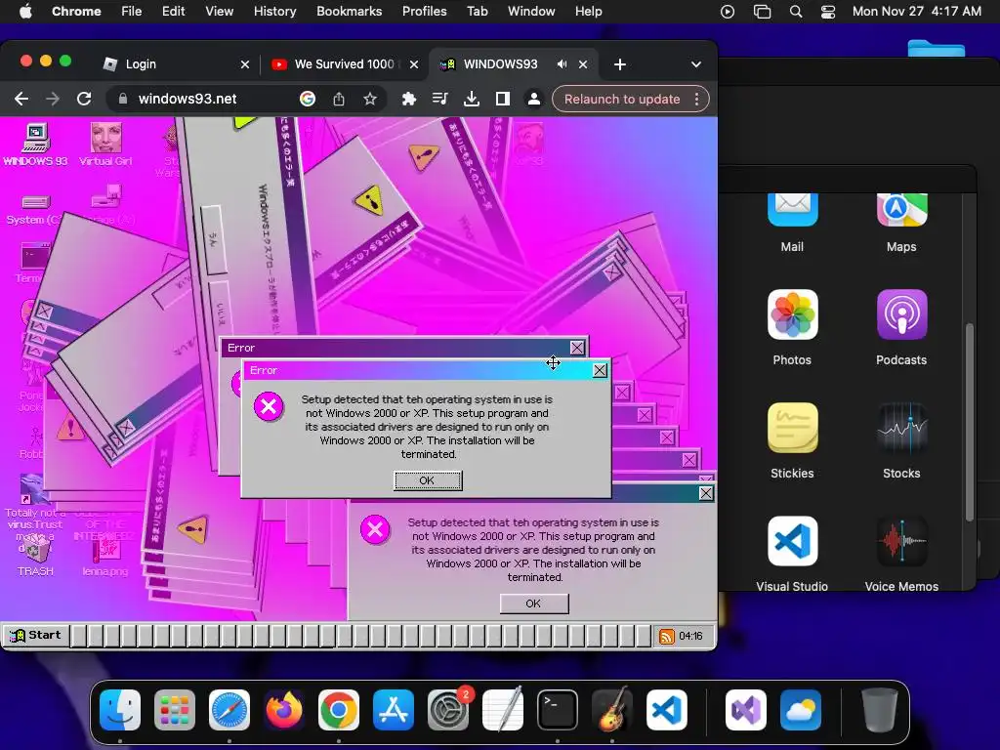
Task: Open Safari in the Dock
Action: pos(229,710)
